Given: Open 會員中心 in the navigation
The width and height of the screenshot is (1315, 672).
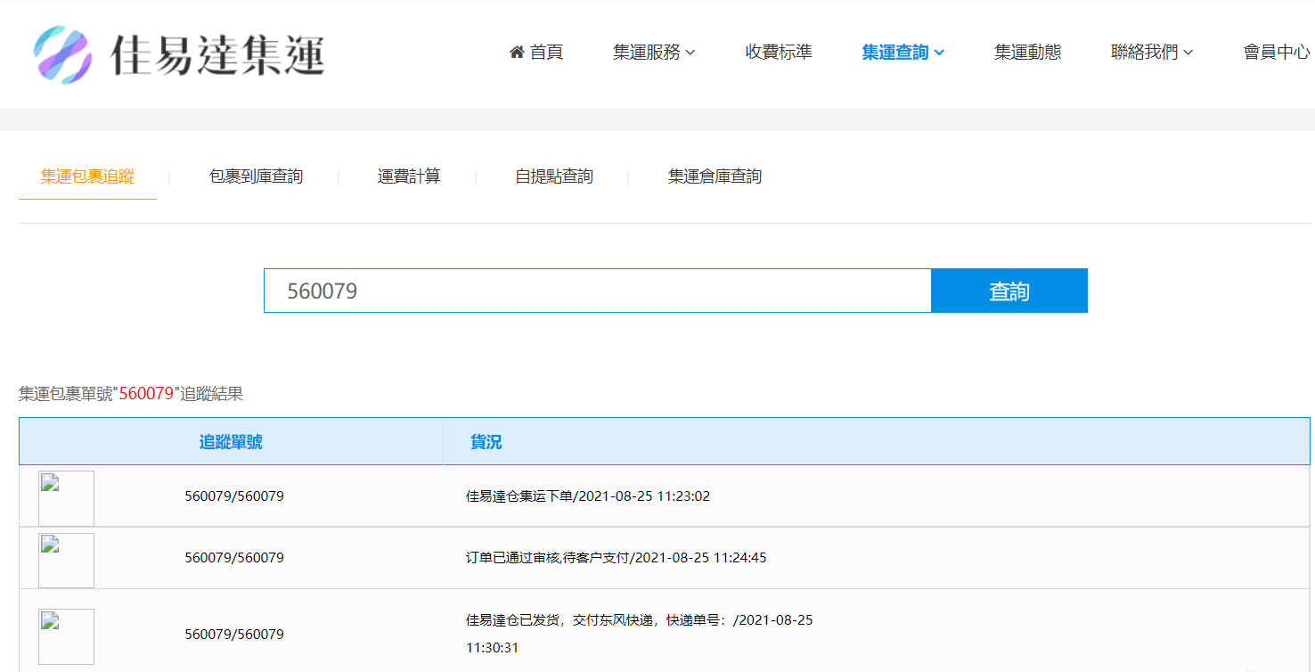Looking at the screenshot, I should [1277, 53].
